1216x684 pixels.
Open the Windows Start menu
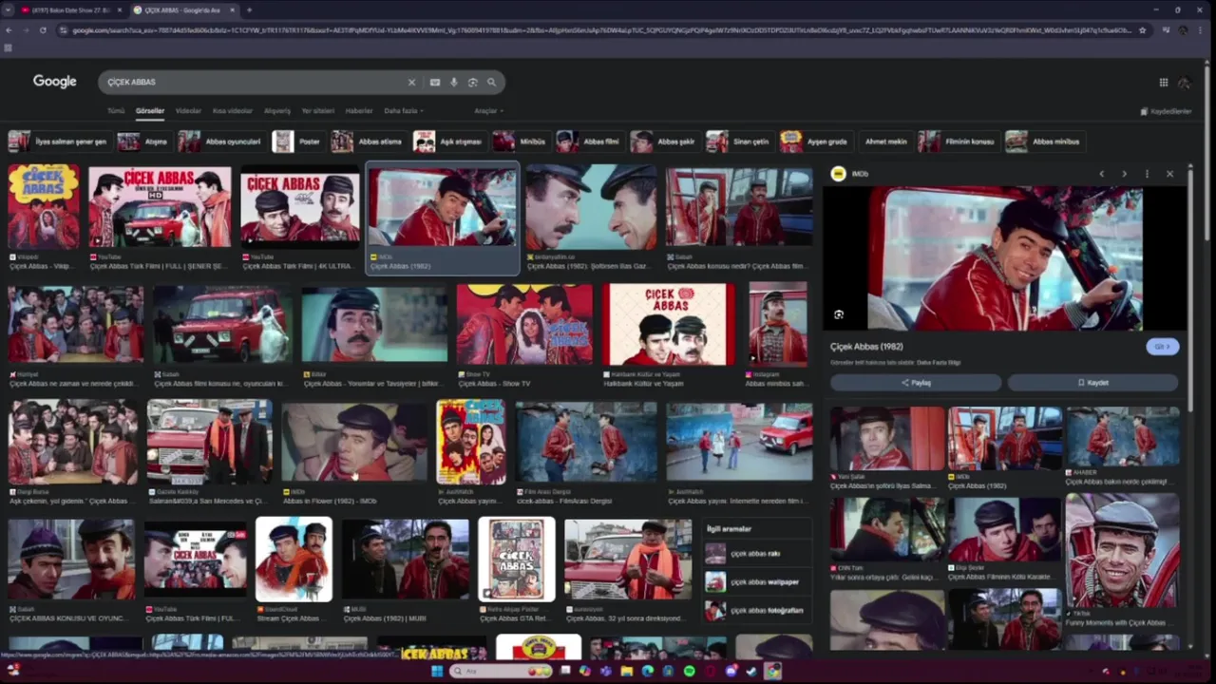coord(437,672)
